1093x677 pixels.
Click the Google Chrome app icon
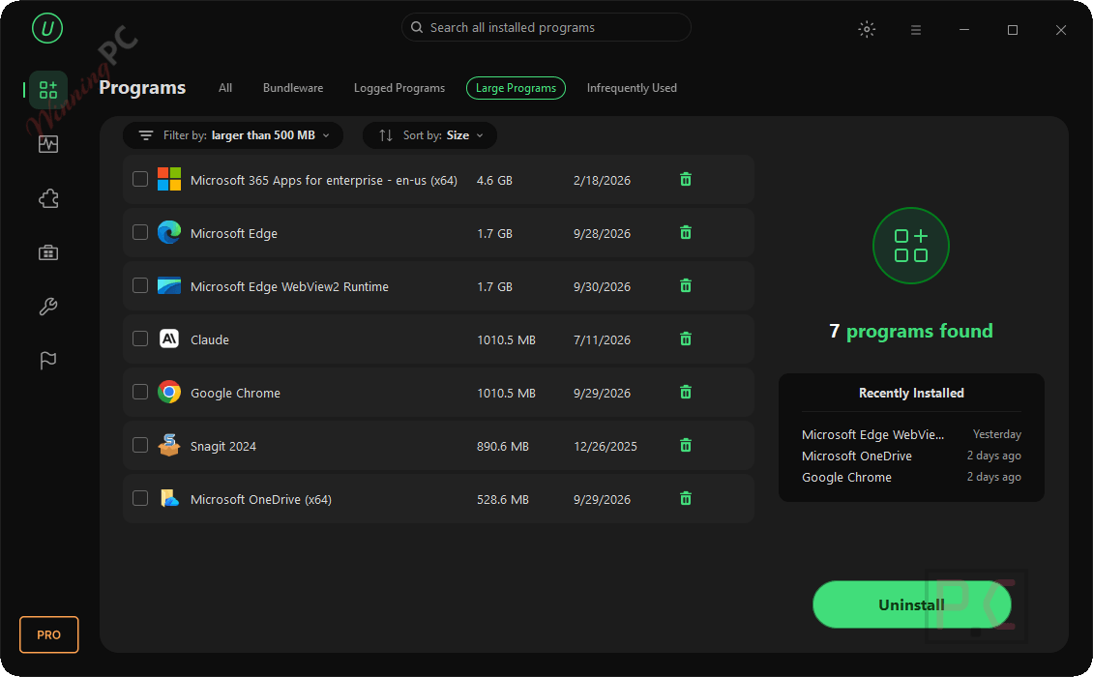pos(168,392)
